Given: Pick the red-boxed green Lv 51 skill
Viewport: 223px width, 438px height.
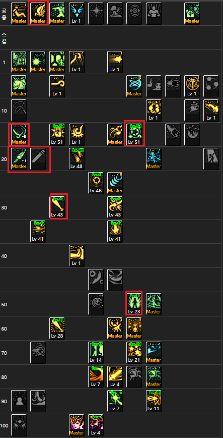Looking at the screenshot, I should pyautogui.click(x=134, y=135).
